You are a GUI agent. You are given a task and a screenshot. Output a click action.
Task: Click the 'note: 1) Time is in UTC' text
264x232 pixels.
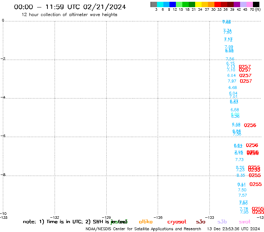click(53, 222)
